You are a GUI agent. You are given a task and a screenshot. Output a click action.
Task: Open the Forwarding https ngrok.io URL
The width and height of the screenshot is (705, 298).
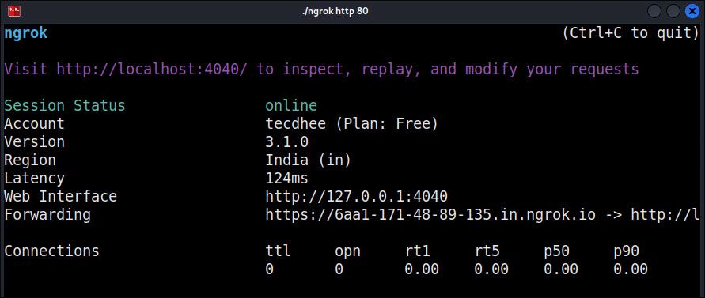click(x=430, y=215)
